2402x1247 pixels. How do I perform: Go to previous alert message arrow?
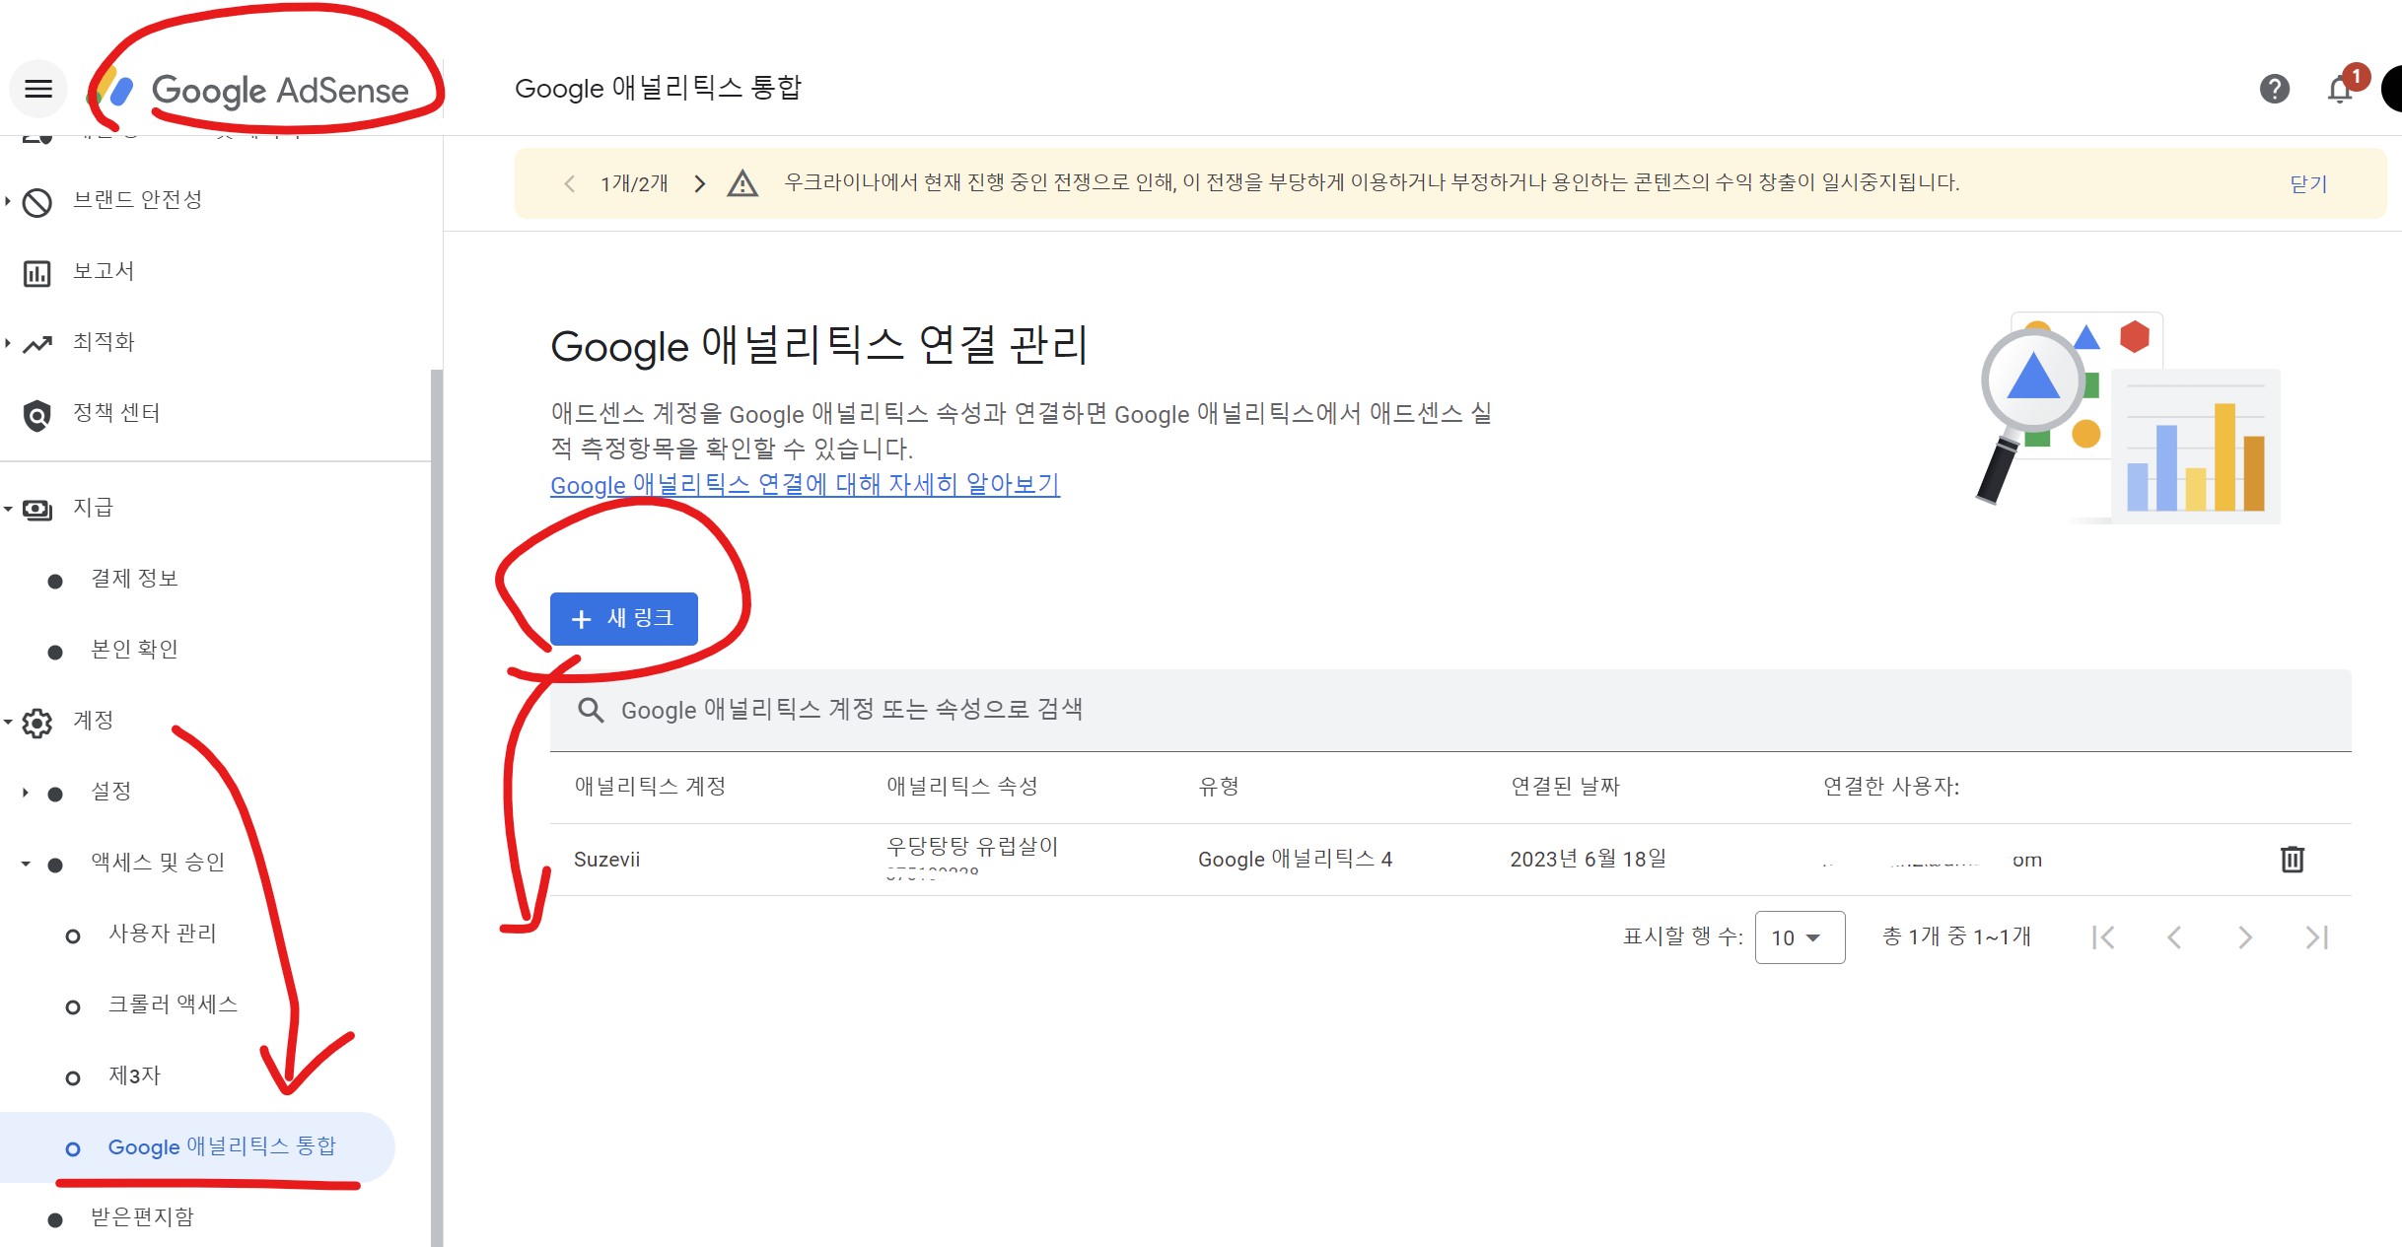click(569, 184)
